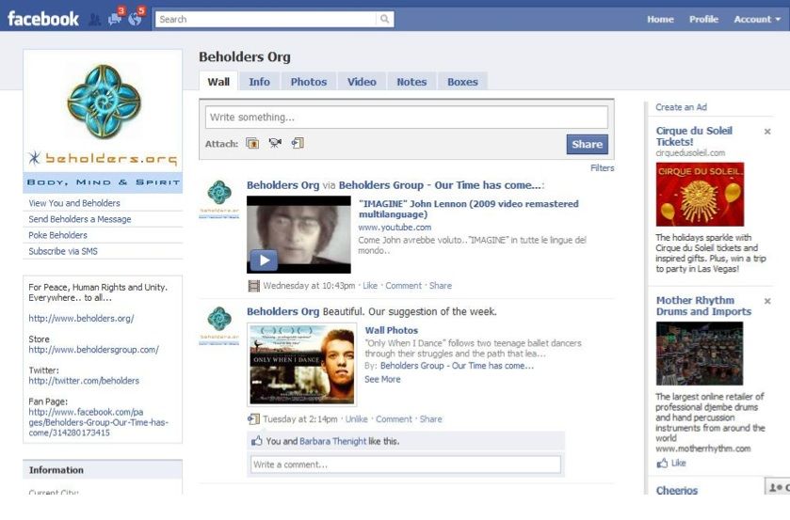Go to Home in top navigation
Screen dimensions: 790x520
coord(660,19)
